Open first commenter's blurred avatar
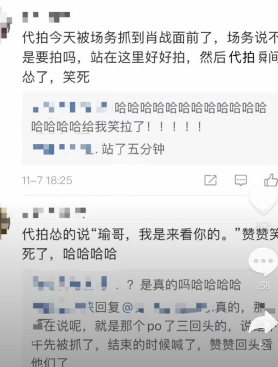Screen dimensions: 278x367 point(5,24)
